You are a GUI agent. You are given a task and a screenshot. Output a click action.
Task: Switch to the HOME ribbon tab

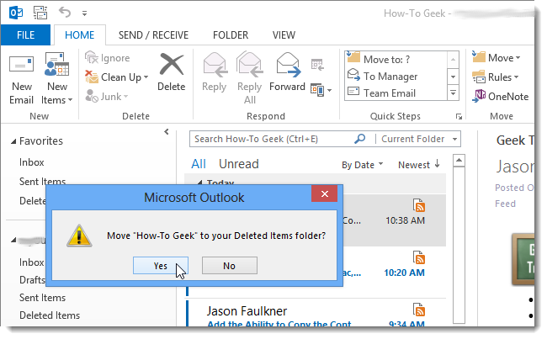pyautogui.click(x=80, y=34)
